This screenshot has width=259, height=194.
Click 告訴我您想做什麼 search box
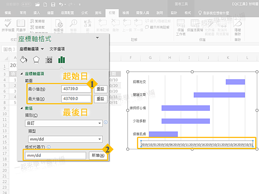click(214, 13)
